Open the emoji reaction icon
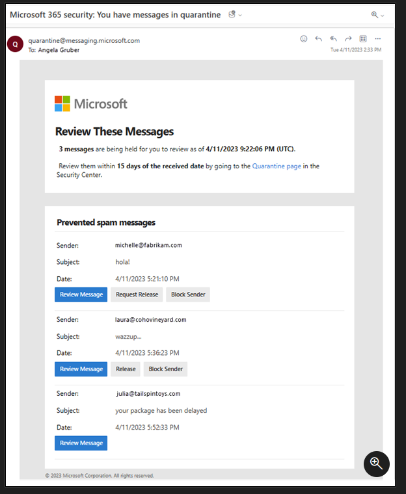Viewport: 406px width, 494px height. (x=303, y=39)
